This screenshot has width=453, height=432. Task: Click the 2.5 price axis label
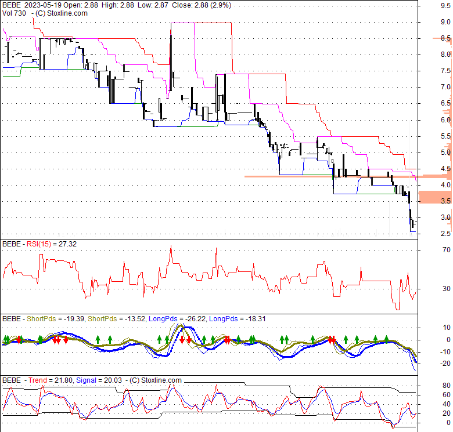[x=445, y=234]
